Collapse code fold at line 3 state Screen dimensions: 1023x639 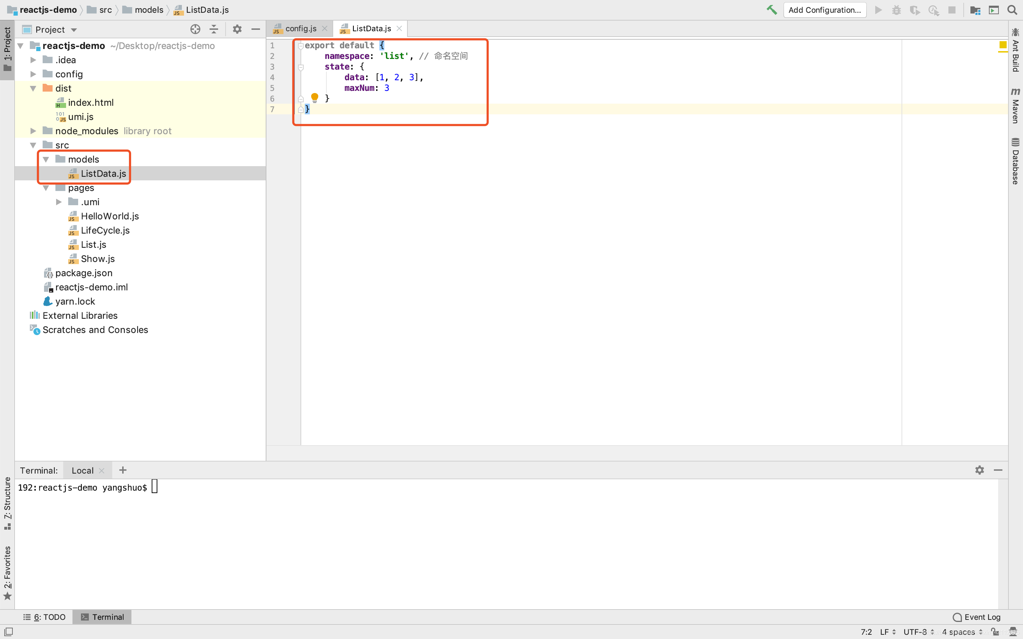coord(301,67)
